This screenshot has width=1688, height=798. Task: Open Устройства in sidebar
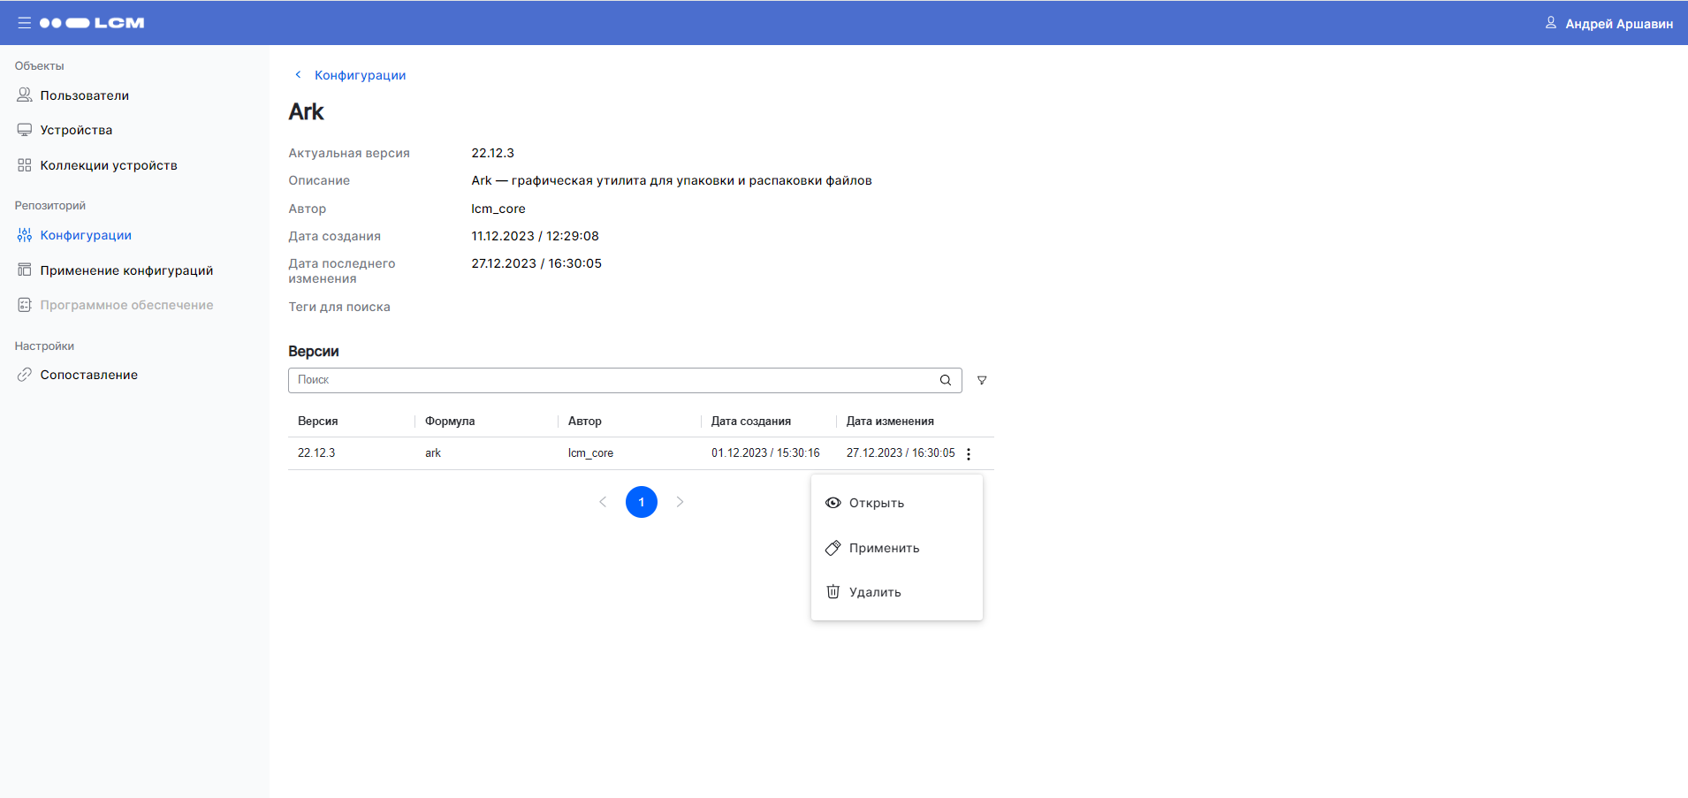(x=76, y=130)
